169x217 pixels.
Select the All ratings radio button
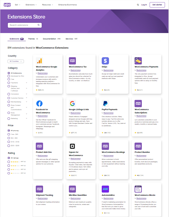[9, 158]
